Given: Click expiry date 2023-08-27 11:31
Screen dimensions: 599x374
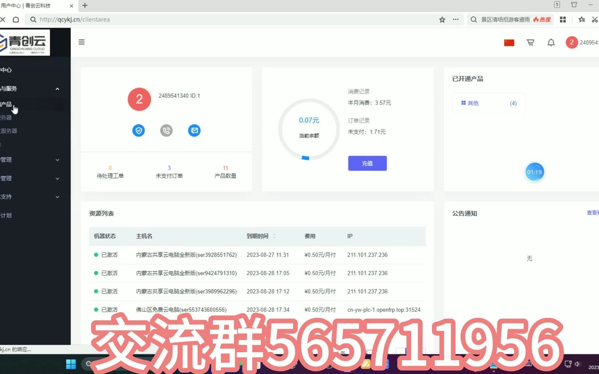Looking at the screenshot, I should pyautogui.click(x=268, y=255).
